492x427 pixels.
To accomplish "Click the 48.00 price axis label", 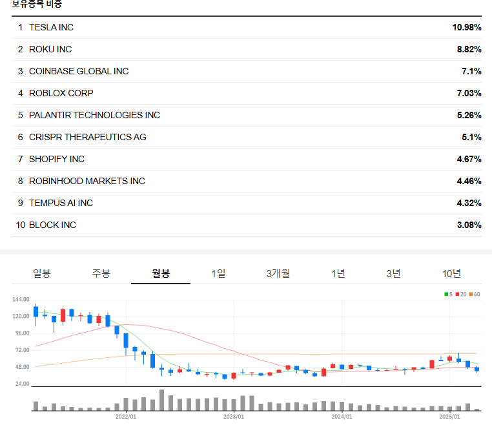I will (x=23, y=367).
